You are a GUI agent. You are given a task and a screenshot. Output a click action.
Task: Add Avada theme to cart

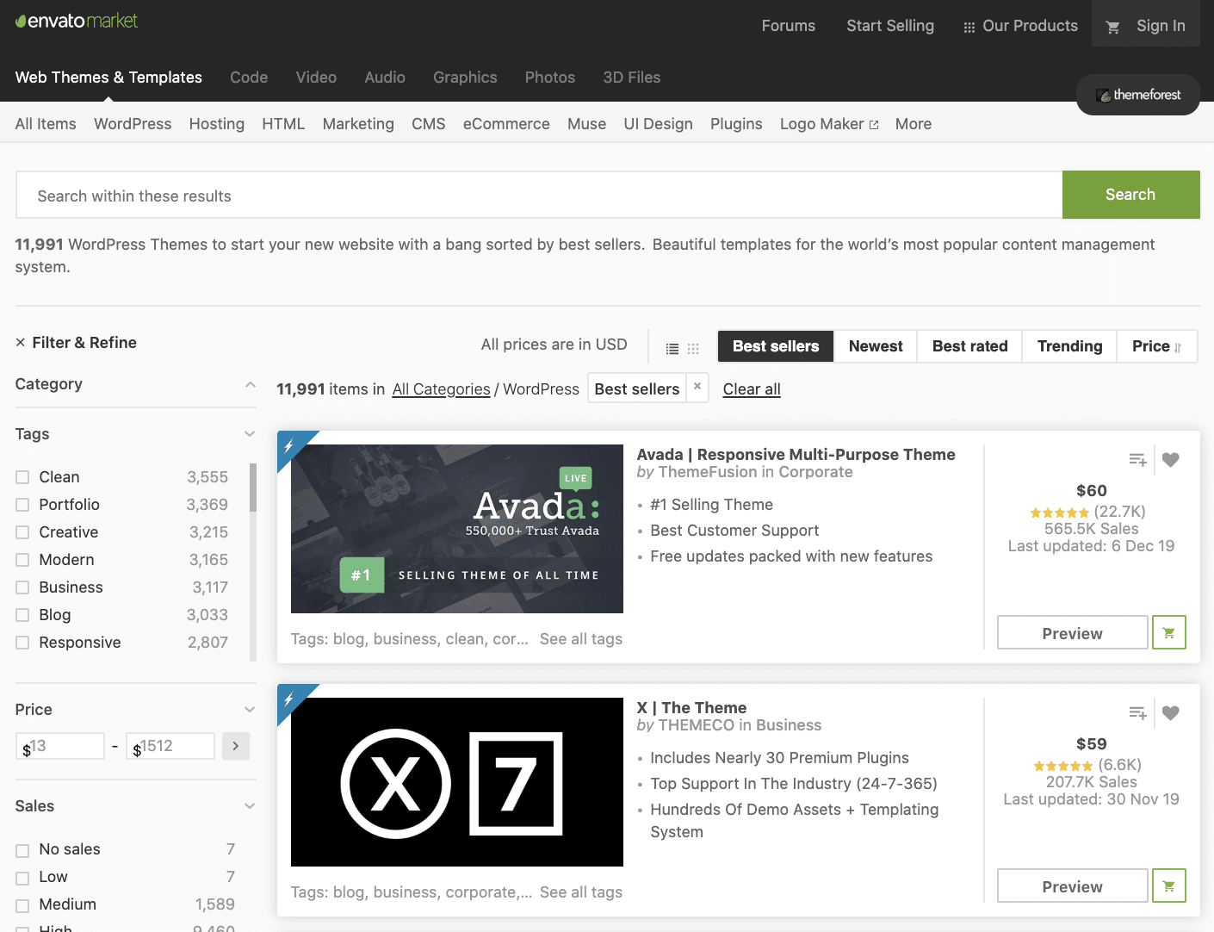coord(1168,633)
